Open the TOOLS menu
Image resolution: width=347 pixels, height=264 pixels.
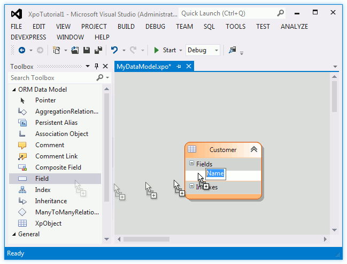coord(235,27)
